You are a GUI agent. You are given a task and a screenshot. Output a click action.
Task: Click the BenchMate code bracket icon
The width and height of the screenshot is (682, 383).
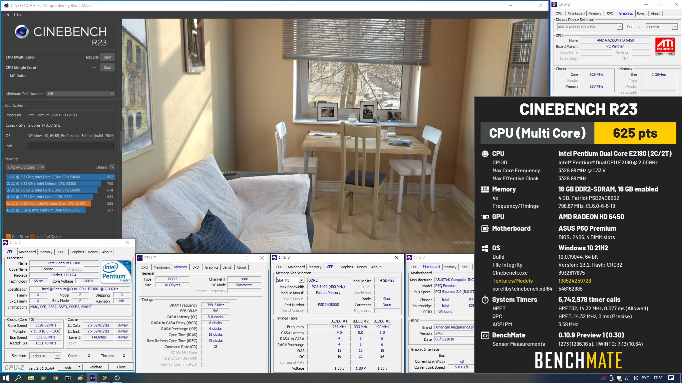(485, 335)
